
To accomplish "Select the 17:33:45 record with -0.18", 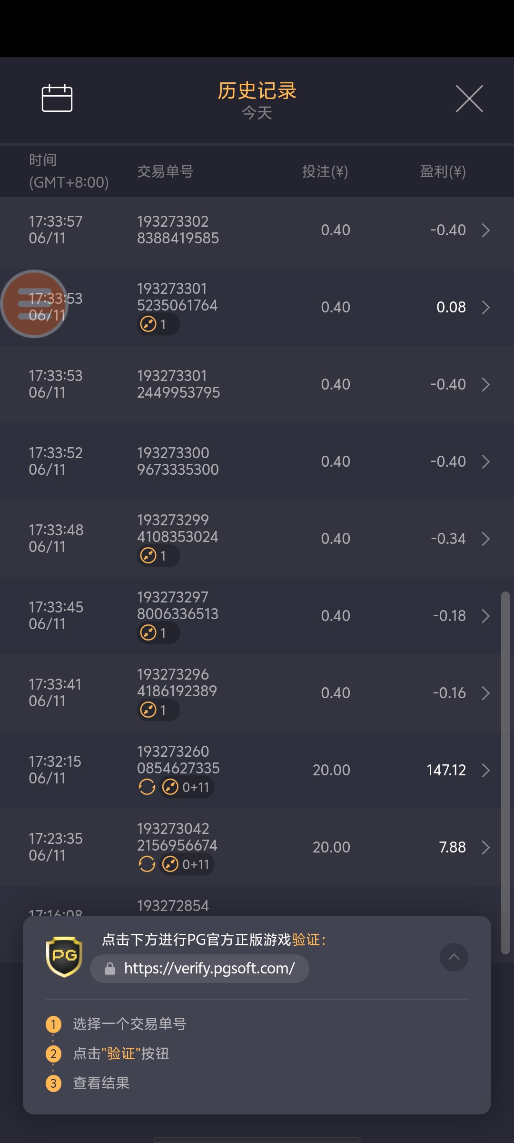I will 257,615.
